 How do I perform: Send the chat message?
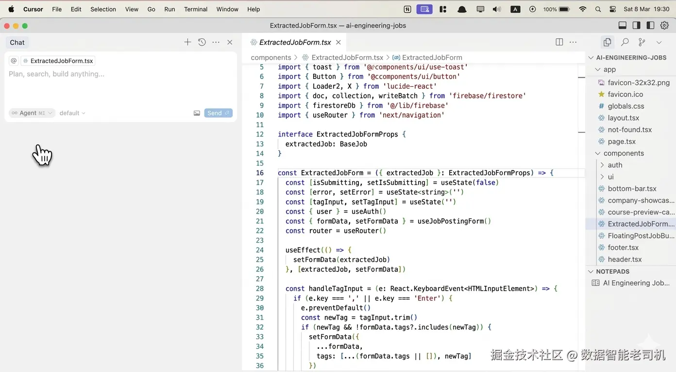coord(218,113)
